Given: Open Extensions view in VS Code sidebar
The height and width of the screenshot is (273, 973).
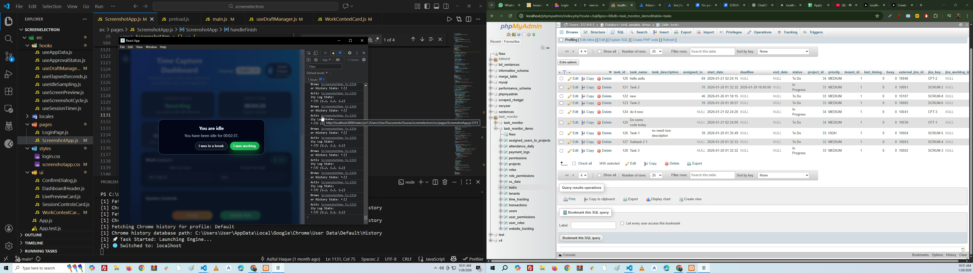Looking at the screenshot, I should click(8, 91).
